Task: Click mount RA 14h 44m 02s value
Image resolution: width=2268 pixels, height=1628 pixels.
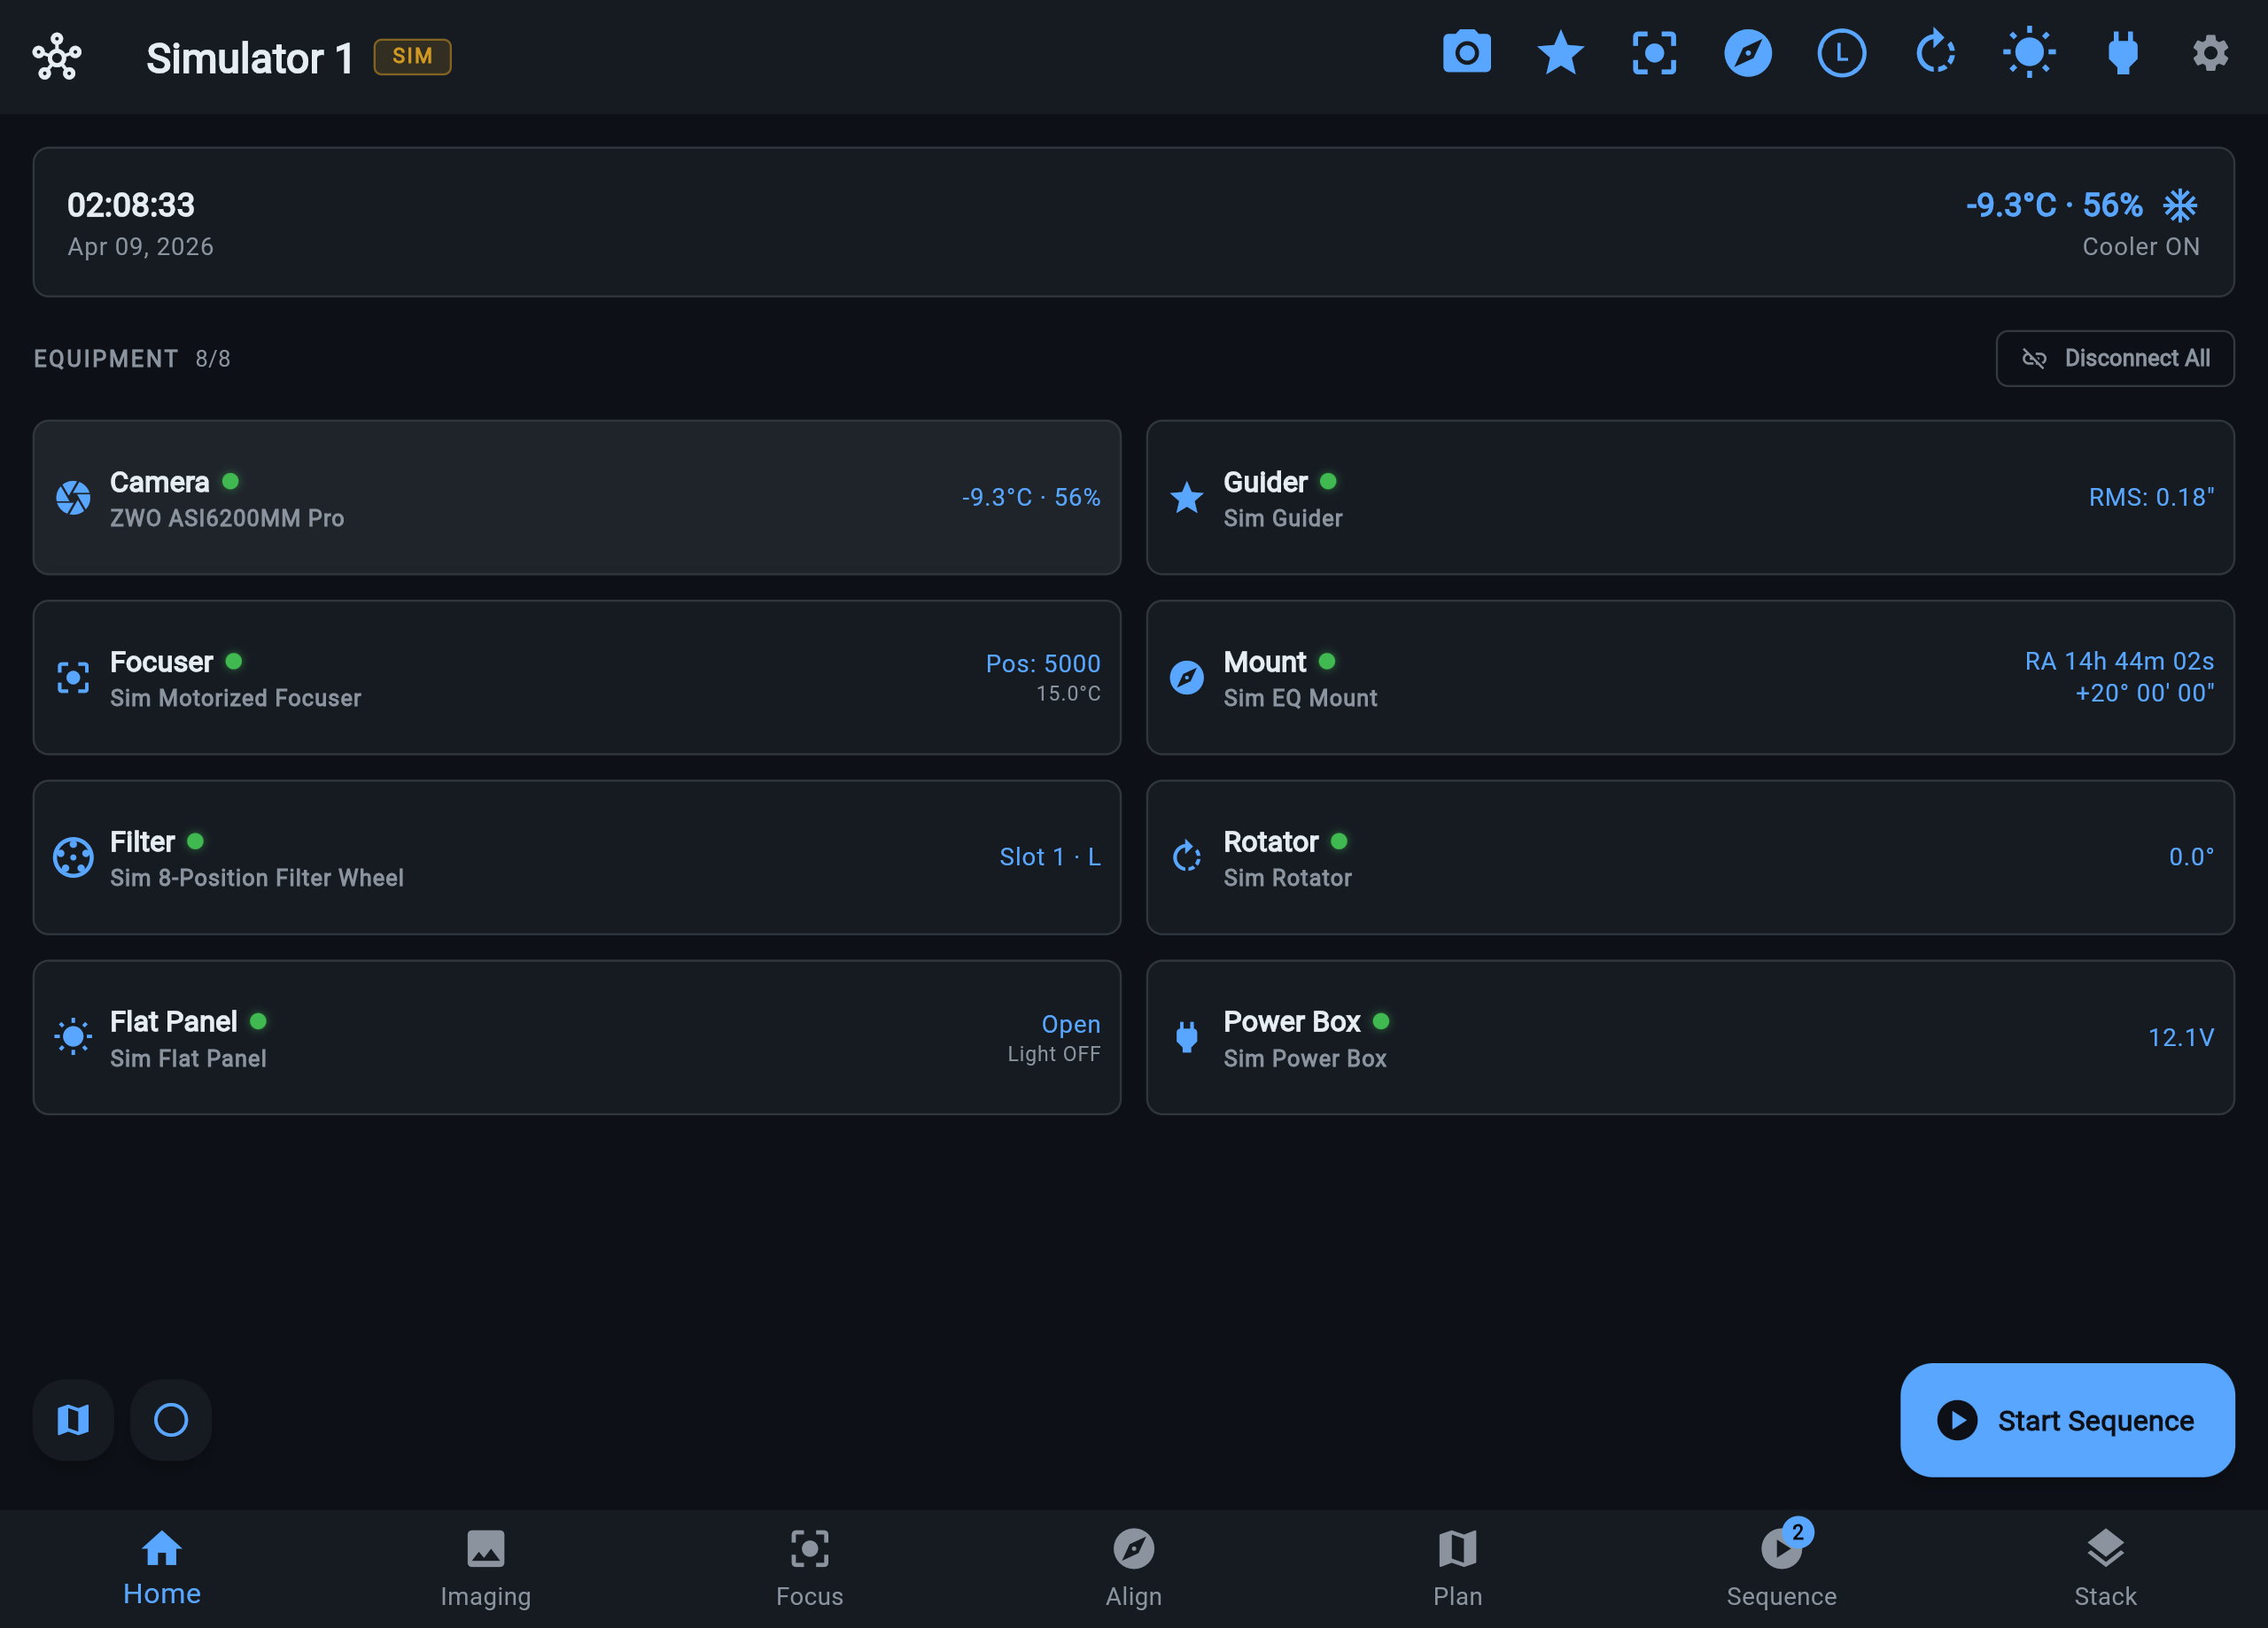Action: coord(2119,661)
